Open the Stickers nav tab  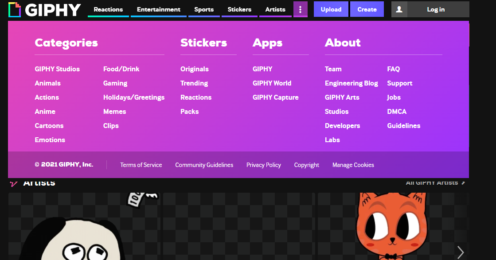(239, 9)
